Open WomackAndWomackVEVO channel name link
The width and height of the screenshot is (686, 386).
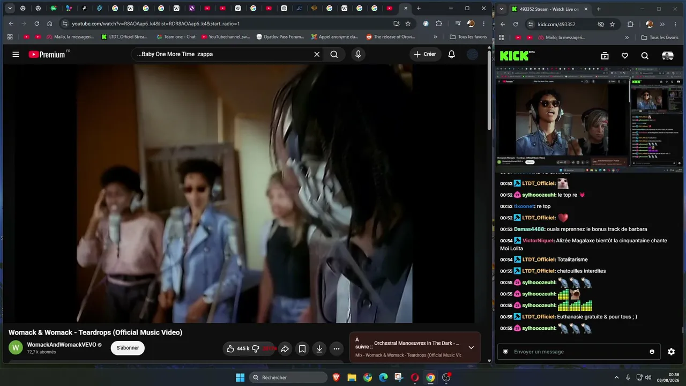(x=62, y=345)
